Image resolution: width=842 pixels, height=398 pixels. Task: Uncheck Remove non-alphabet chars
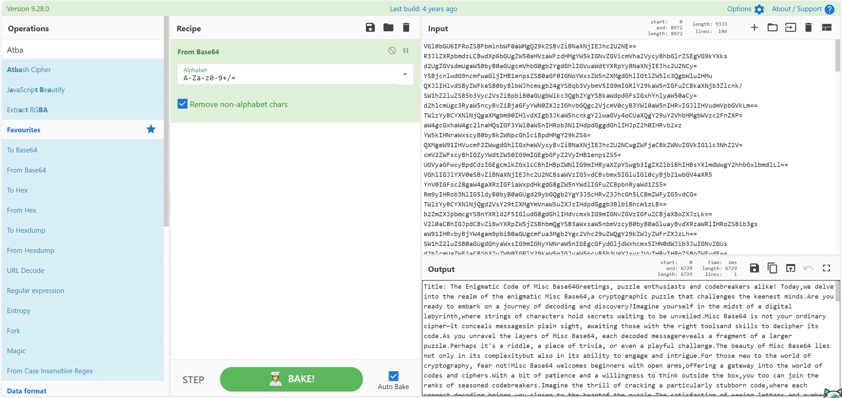coord(183,104)
